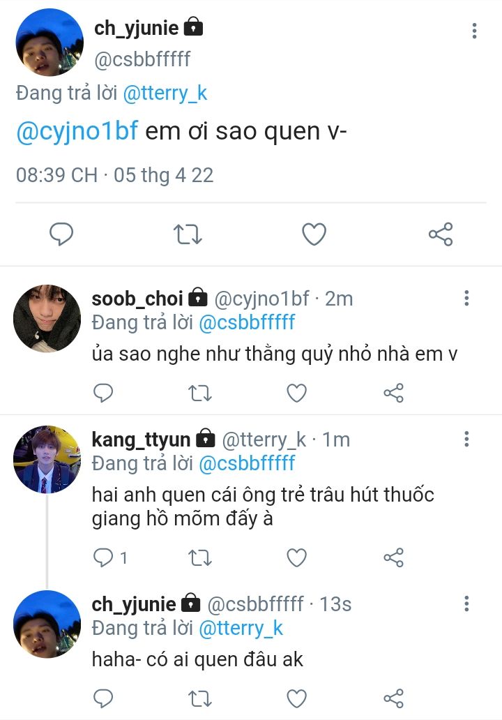Reply to the main ch_yjunie tweet
This screenshot has width=502, height=720.
click(x=61, y=234)
